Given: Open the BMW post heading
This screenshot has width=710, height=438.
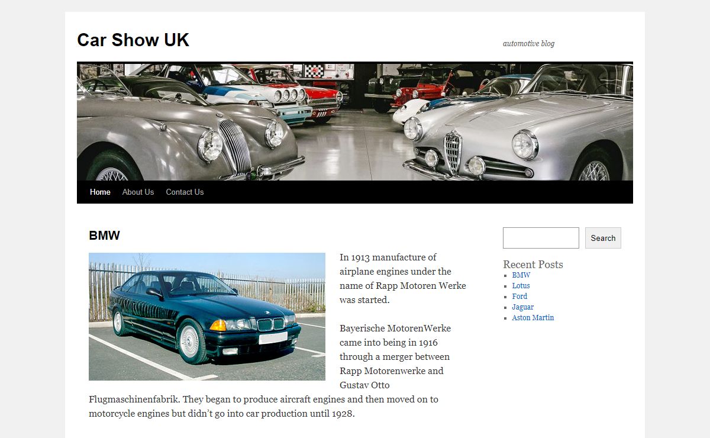Looking at the screenshot, I should (x=104, y=236).
